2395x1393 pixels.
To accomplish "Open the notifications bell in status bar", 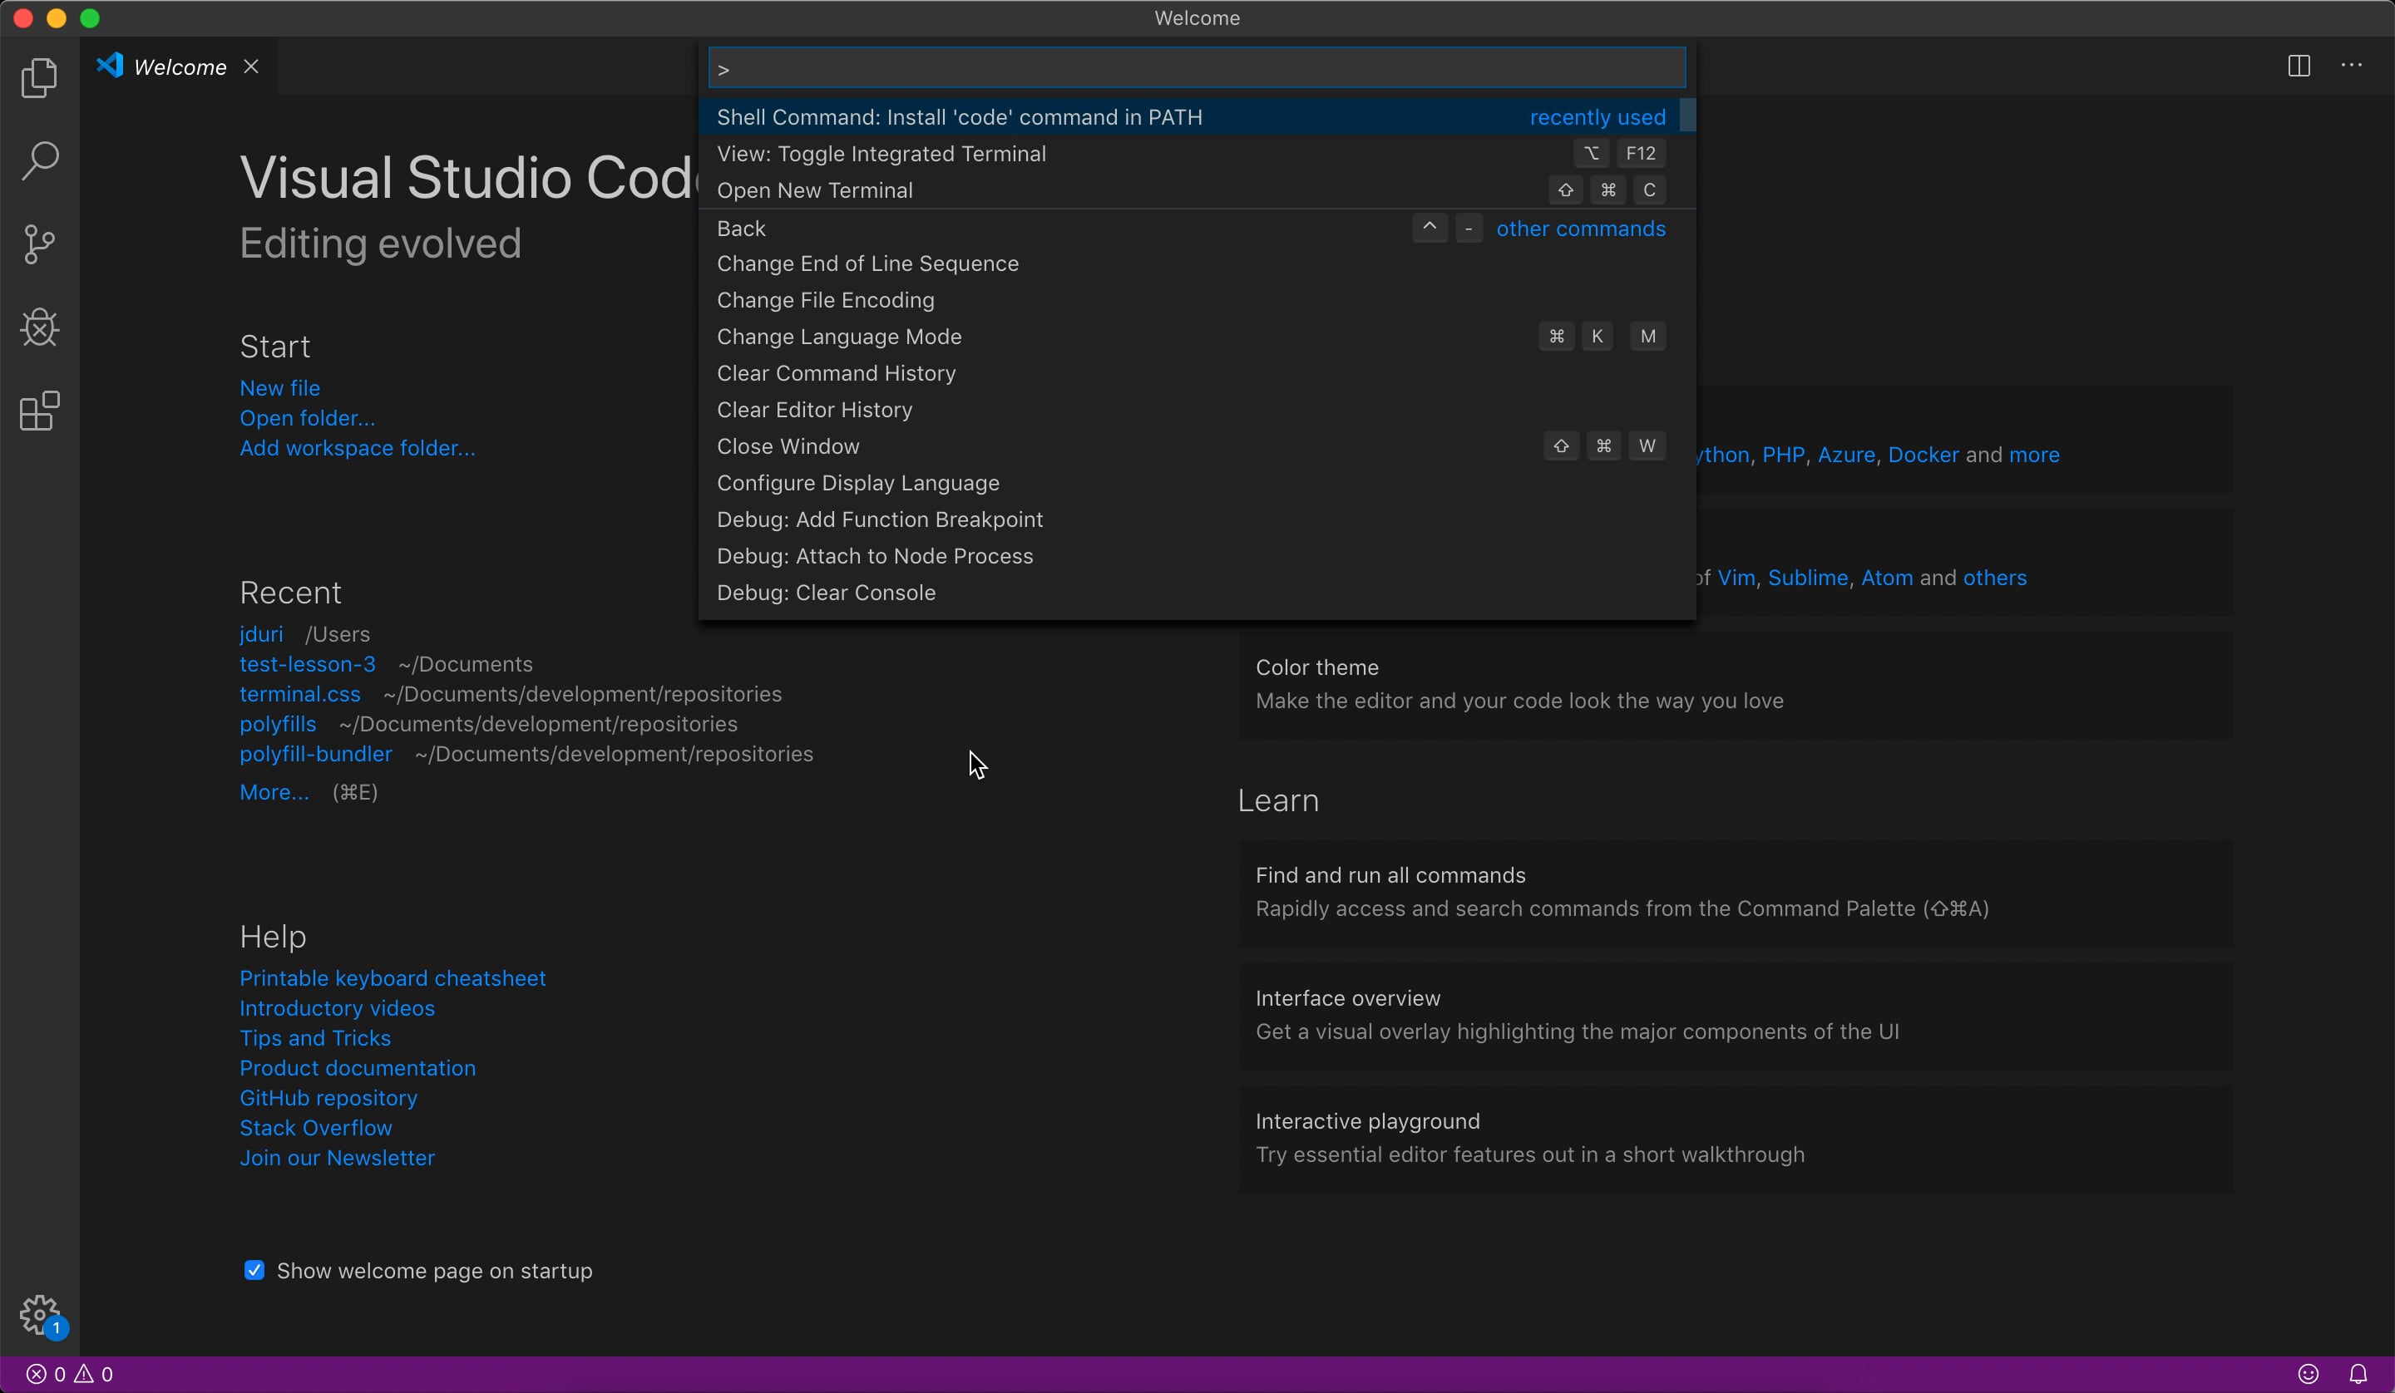I will click(x=2360, y=1373).
